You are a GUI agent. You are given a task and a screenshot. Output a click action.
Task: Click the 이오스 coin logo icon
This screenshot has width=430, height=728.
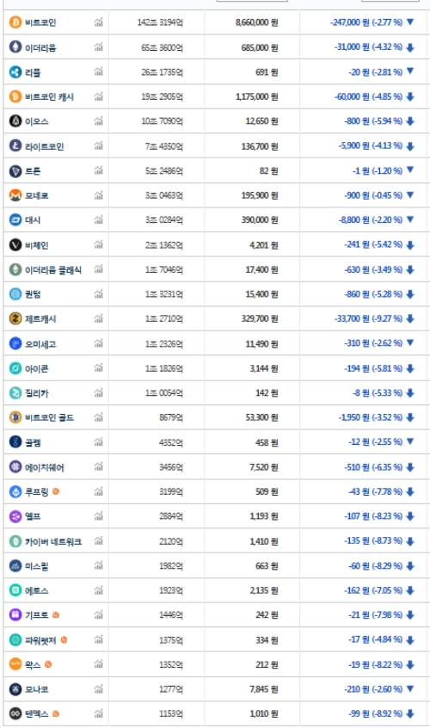coord(15,121)
